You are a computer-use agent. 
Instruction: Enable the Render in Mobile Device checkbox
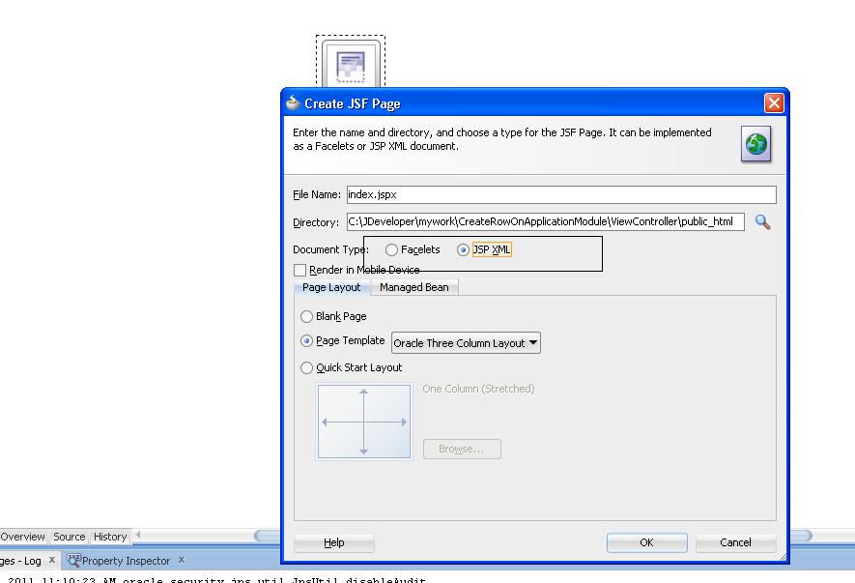299,270
